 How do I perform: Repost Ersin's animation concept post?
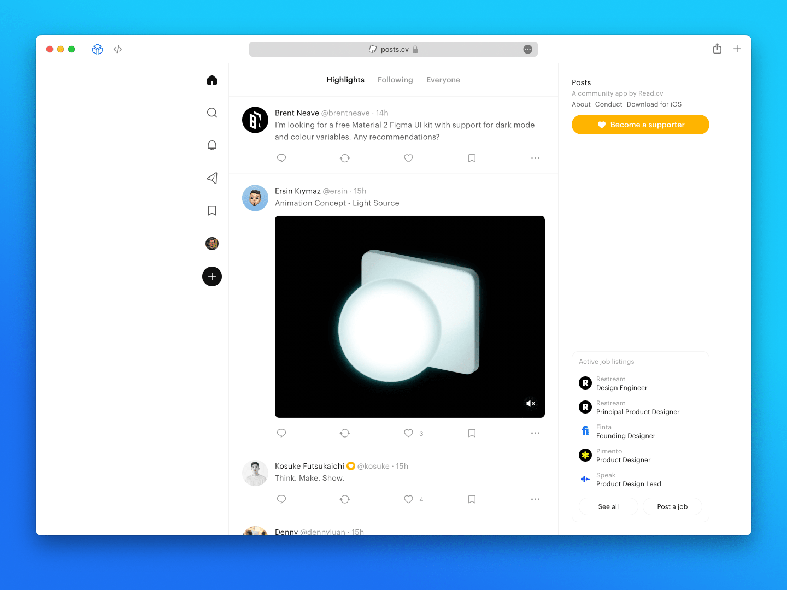345,433
